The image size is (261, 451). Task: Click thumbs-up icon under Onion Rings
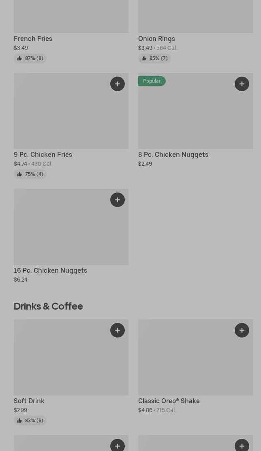click(x=144, y=58)
